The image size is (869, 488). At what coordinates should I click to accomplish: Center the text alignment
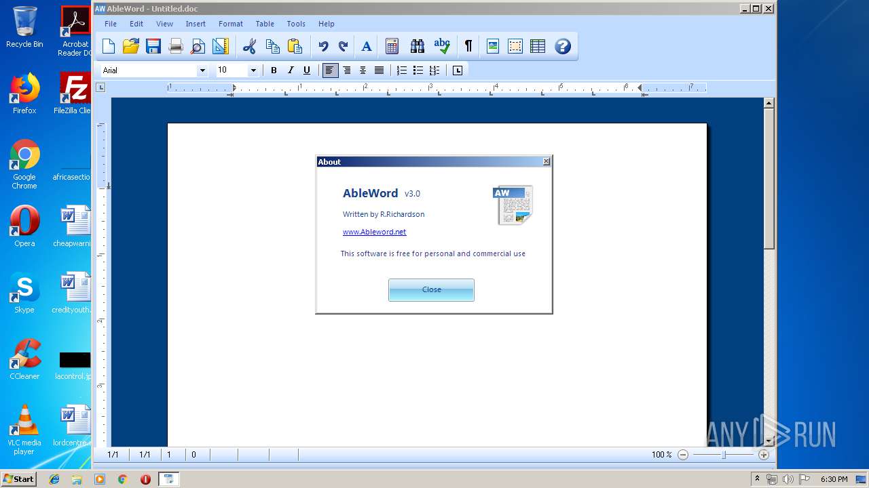click(x=363, y=70)
